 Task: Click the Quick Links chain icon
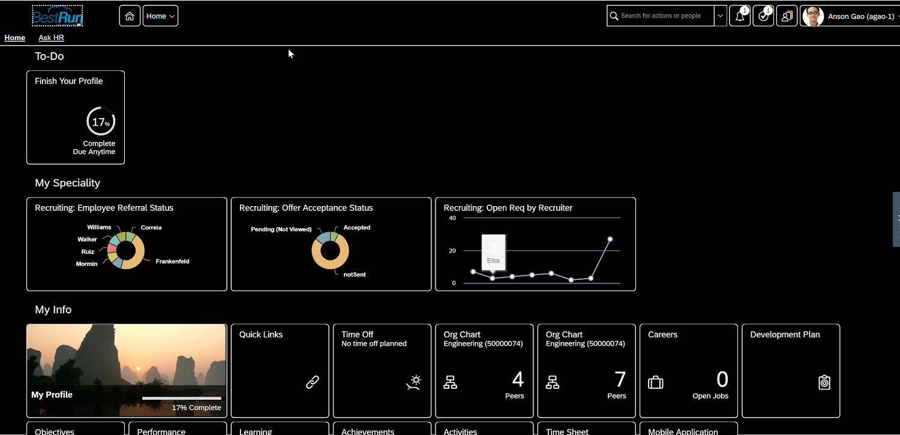tap(313, 382)
